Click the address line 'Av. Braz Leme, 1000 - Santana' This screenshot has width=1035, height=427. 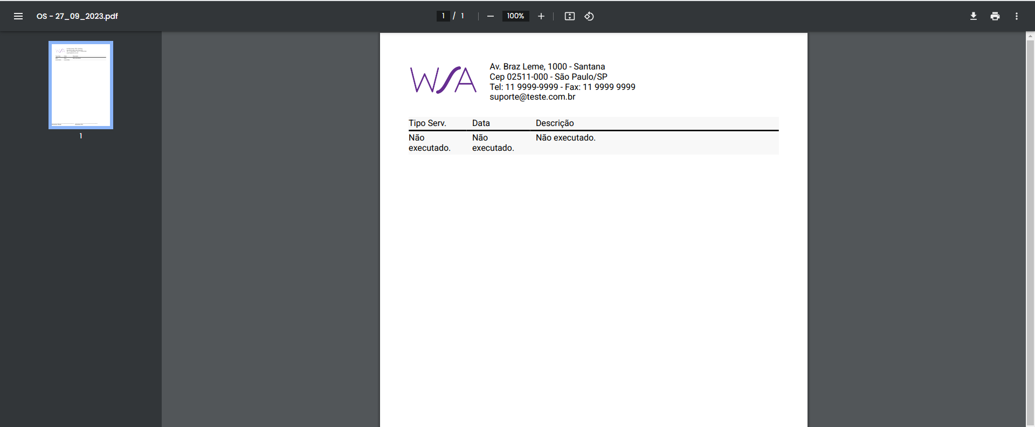(547, 67)
